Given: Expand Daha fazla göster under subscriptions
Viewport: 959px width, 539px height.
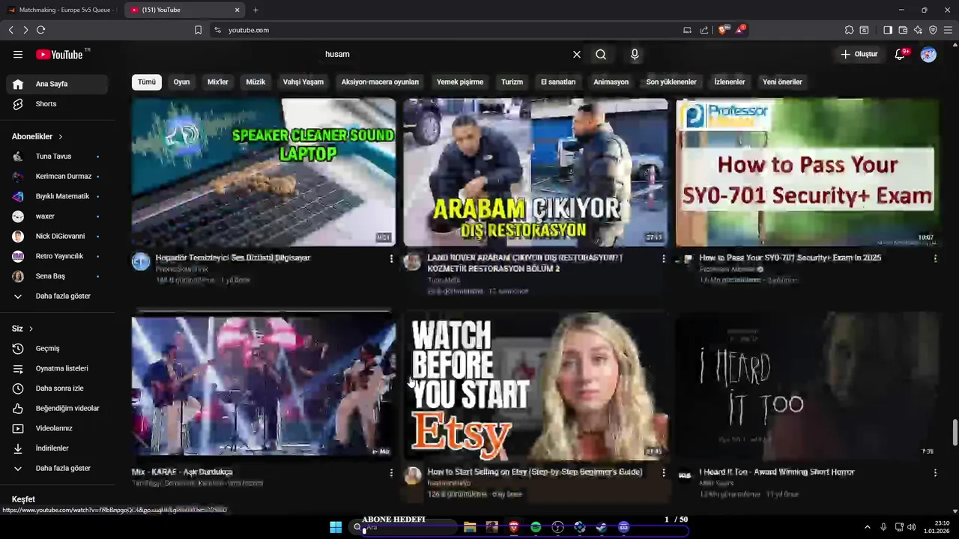Looking at the screenshot, I should click(57, 296).
